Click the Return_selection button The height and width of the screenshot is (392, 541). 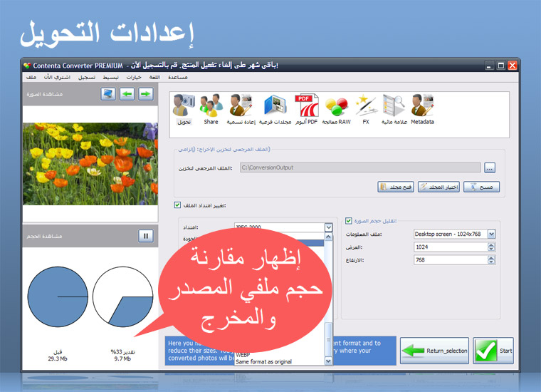(434, 351)
